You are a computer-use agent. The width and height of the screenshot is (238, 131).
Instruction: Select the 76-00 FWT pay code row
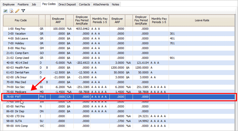(x=21, y=96)
